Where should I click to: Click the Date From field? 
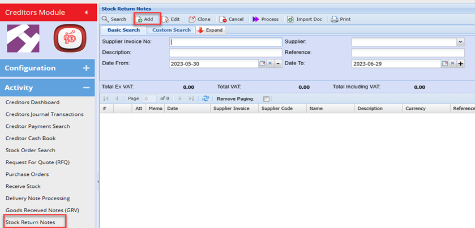pos(213,63)
